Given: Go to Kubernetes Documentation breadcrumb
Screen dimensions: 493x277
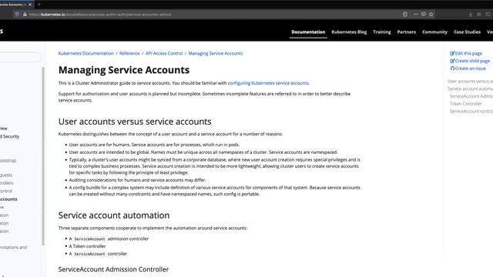Looking at the screenshot, I should (86, 53).
